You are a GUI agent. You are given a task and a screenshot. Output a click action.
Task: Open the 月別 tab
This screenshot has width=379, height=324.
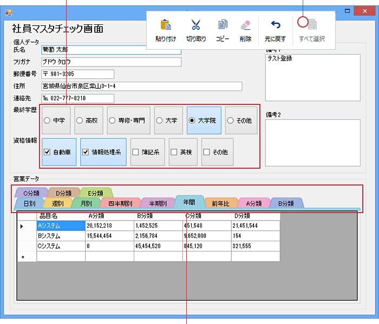click(86, 203)
